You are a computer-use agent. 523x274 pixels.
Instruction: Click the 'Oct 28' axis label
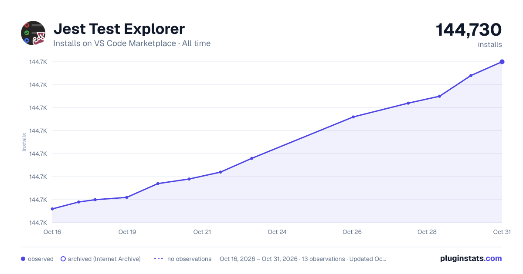(x=427, y=232)
